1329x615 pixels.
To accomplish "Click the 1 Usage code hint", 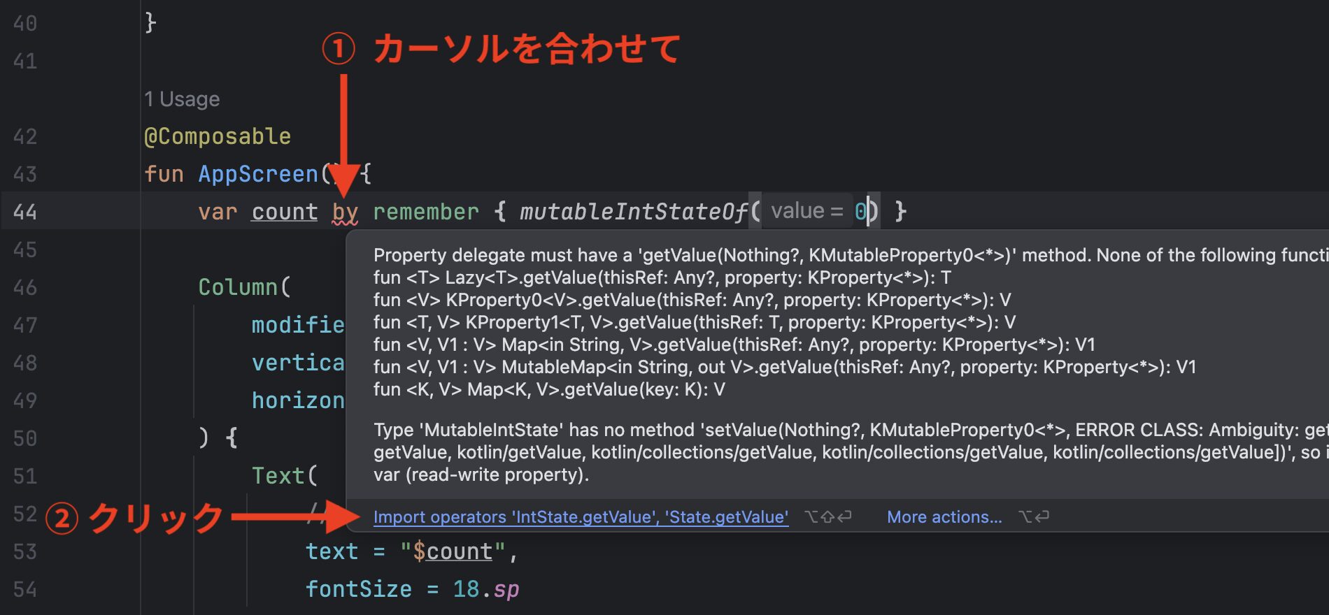I will coord(182,99).
